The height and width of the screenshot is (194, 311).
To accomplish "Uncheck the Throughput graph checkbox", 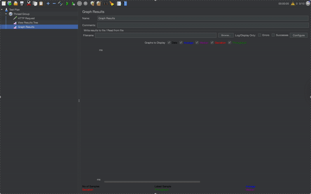I will coord(229,42).
